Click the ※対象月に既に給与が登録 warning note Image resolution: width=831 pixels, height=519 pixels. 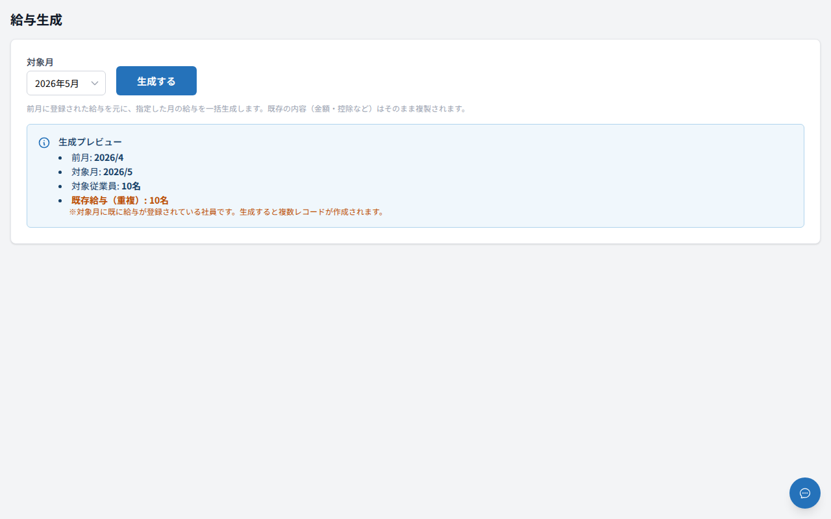click(227, 212)
